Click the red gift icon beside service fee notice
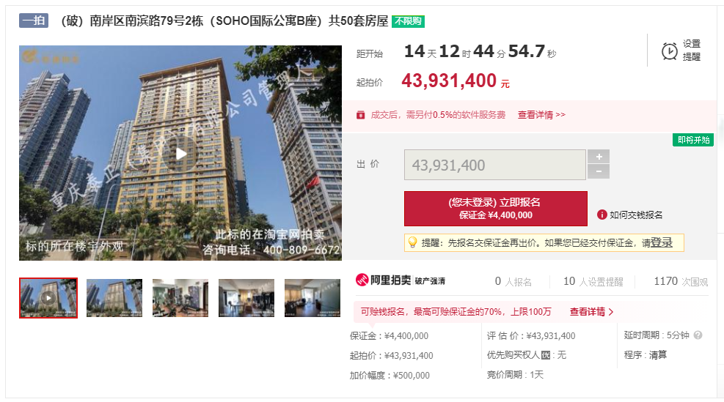724x402 pixels. (361, 115)
